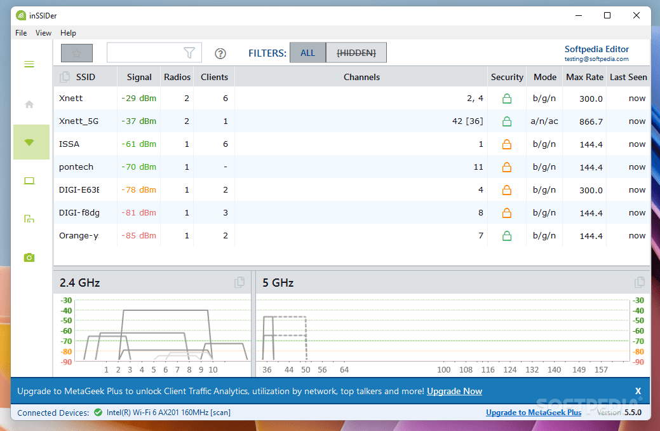
Task: Click the lock icon for DIGI-E63E row
Action: 507,190
